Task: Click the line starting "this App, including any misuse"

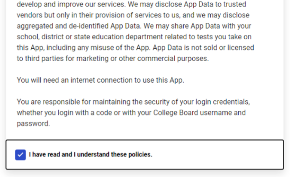Action: tap(135, 48)
